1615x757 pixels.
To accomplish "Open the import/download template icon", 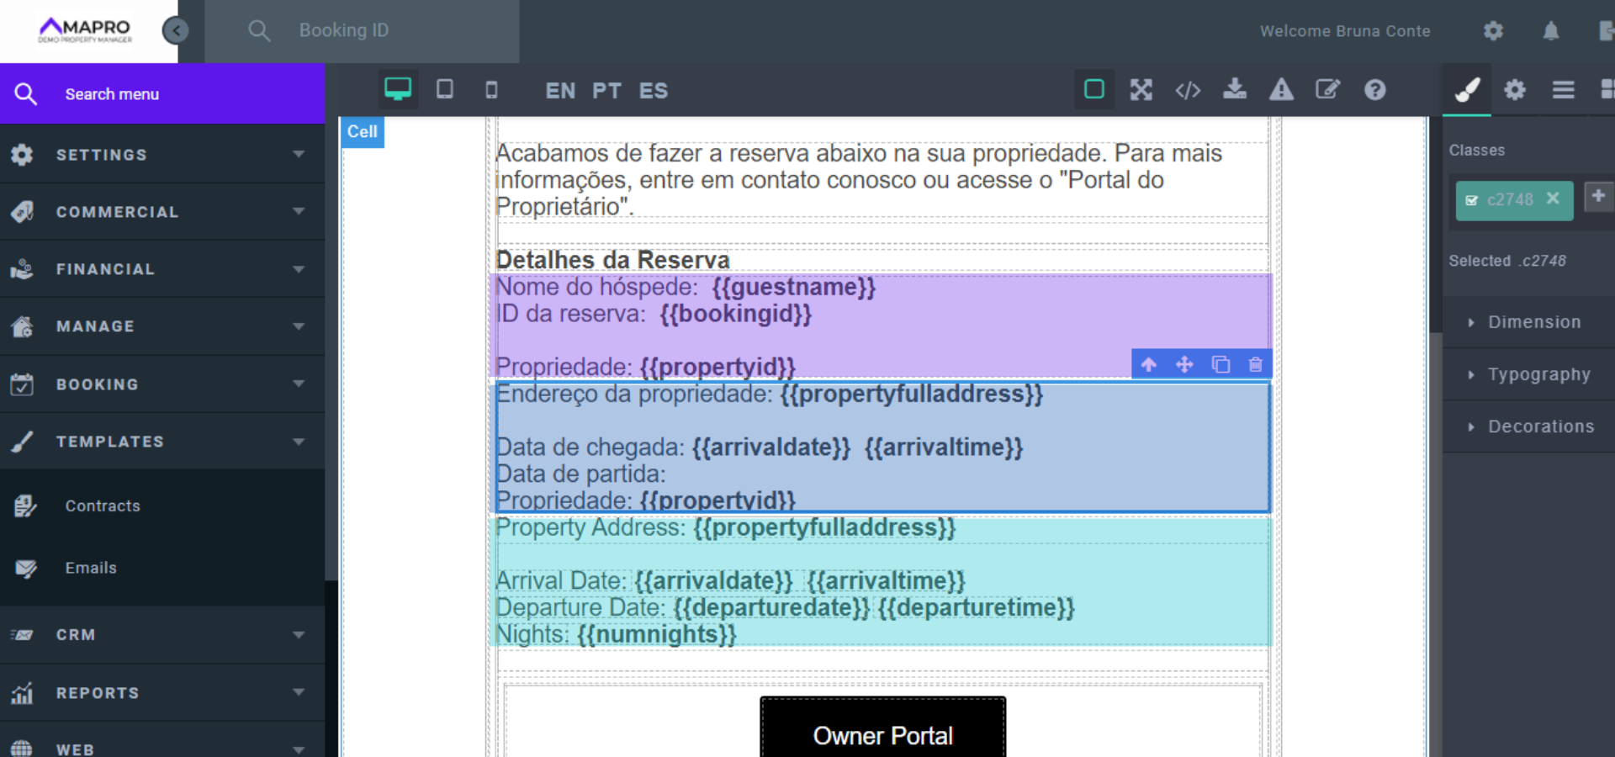I will tap(1234, 90).
